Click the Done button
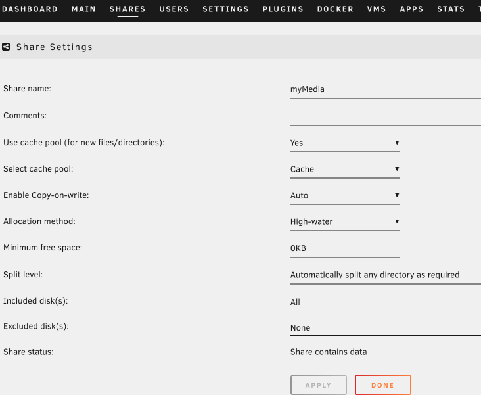481x395 pixels. 382,385
